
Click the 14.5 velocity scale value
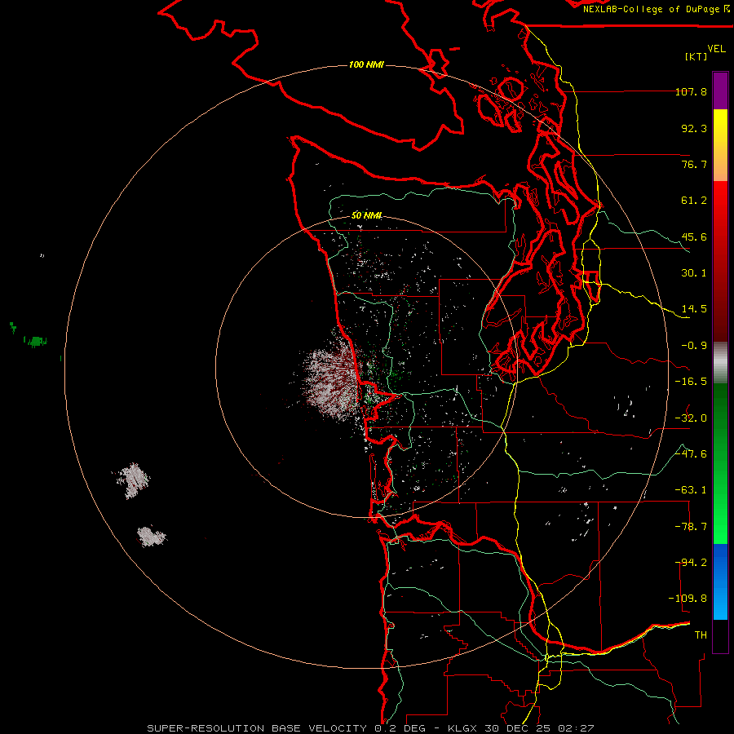tap(694, 309)
